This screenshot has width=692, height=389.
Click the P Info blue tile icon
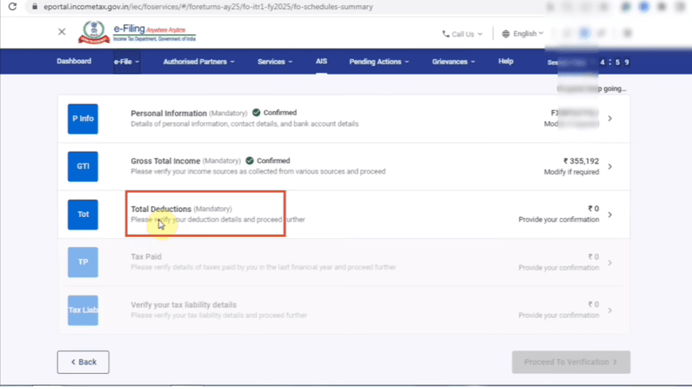83,119
